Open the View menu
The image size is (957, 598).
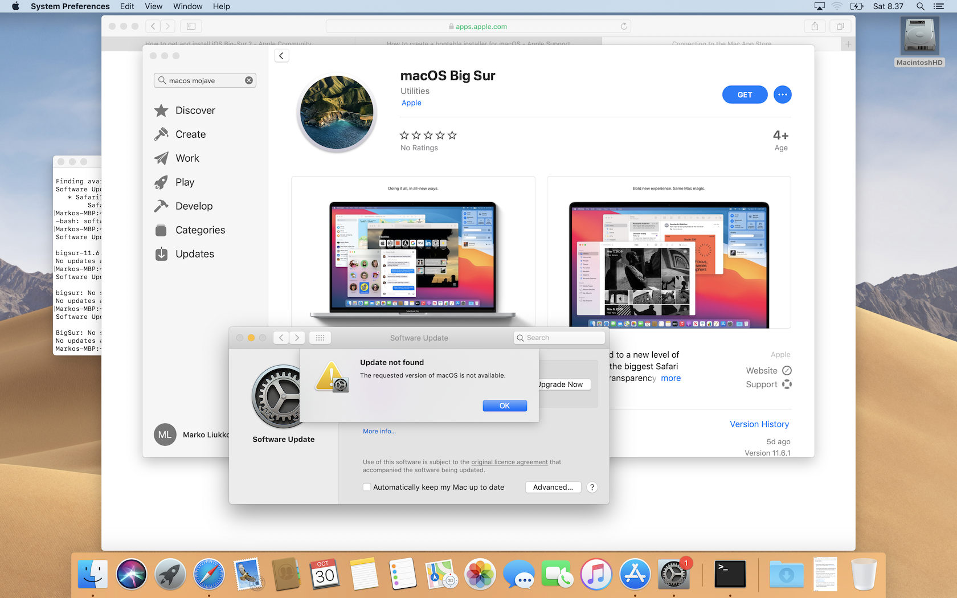coord(153,6)
